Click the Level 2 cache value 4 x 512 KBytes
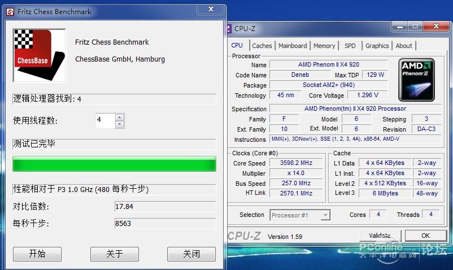453x270 pixels. coord(385,183)
